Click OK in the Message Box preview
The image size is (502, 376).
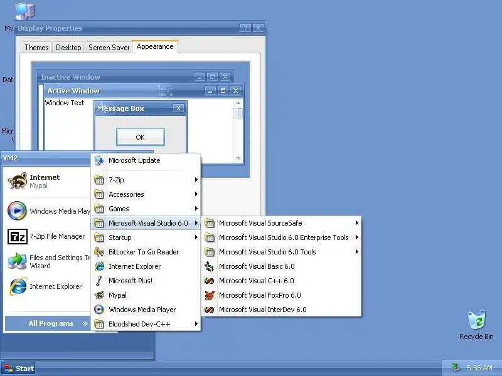point(140,137)
